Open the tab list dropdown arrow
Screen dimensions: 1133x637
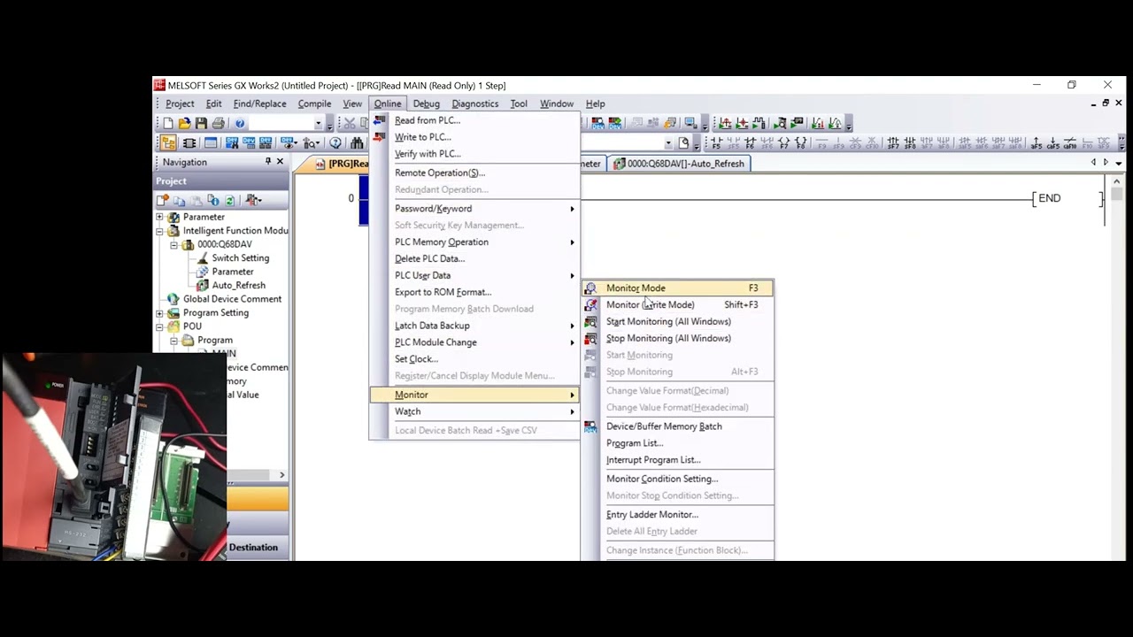1119,163
